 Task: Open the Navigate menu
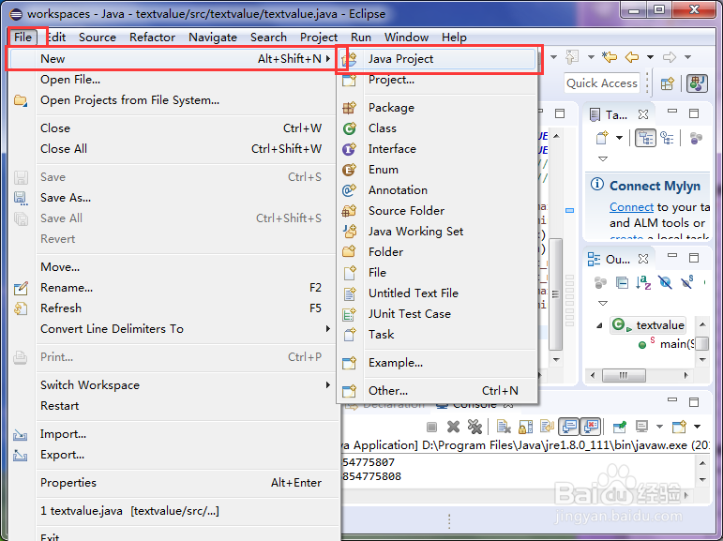pyautogui.click(x=213, y=38)
